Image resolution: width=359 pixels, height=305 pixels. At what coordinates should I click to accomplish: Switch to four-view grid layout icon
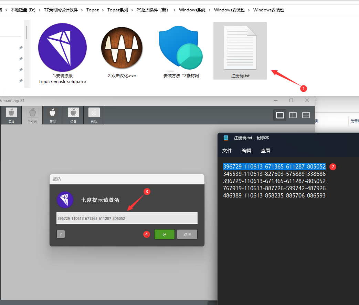pyautogui.click(x=306, y=115)
